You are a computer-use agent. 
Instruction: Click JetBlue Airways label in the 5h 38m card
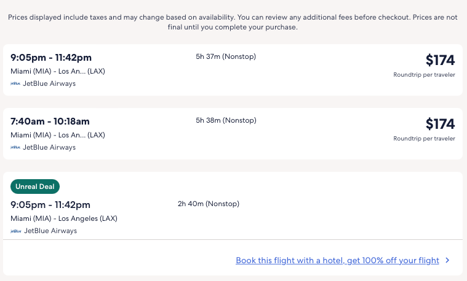coord(50,147)
